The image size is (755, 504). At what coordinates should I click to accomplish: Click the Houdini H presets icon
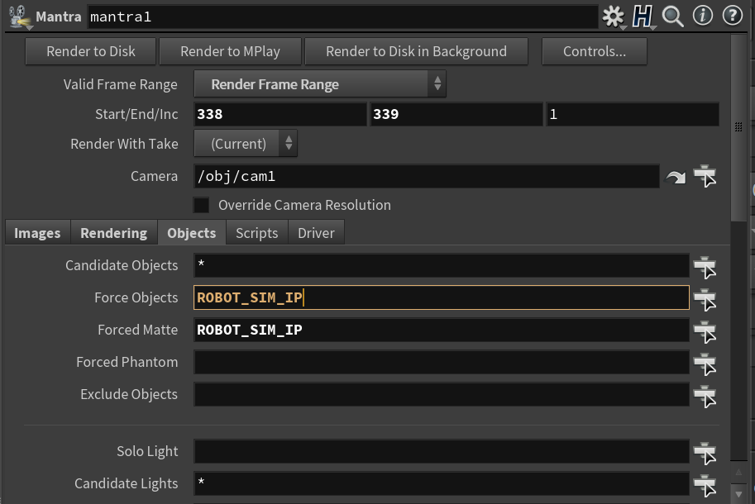[643, 17]
